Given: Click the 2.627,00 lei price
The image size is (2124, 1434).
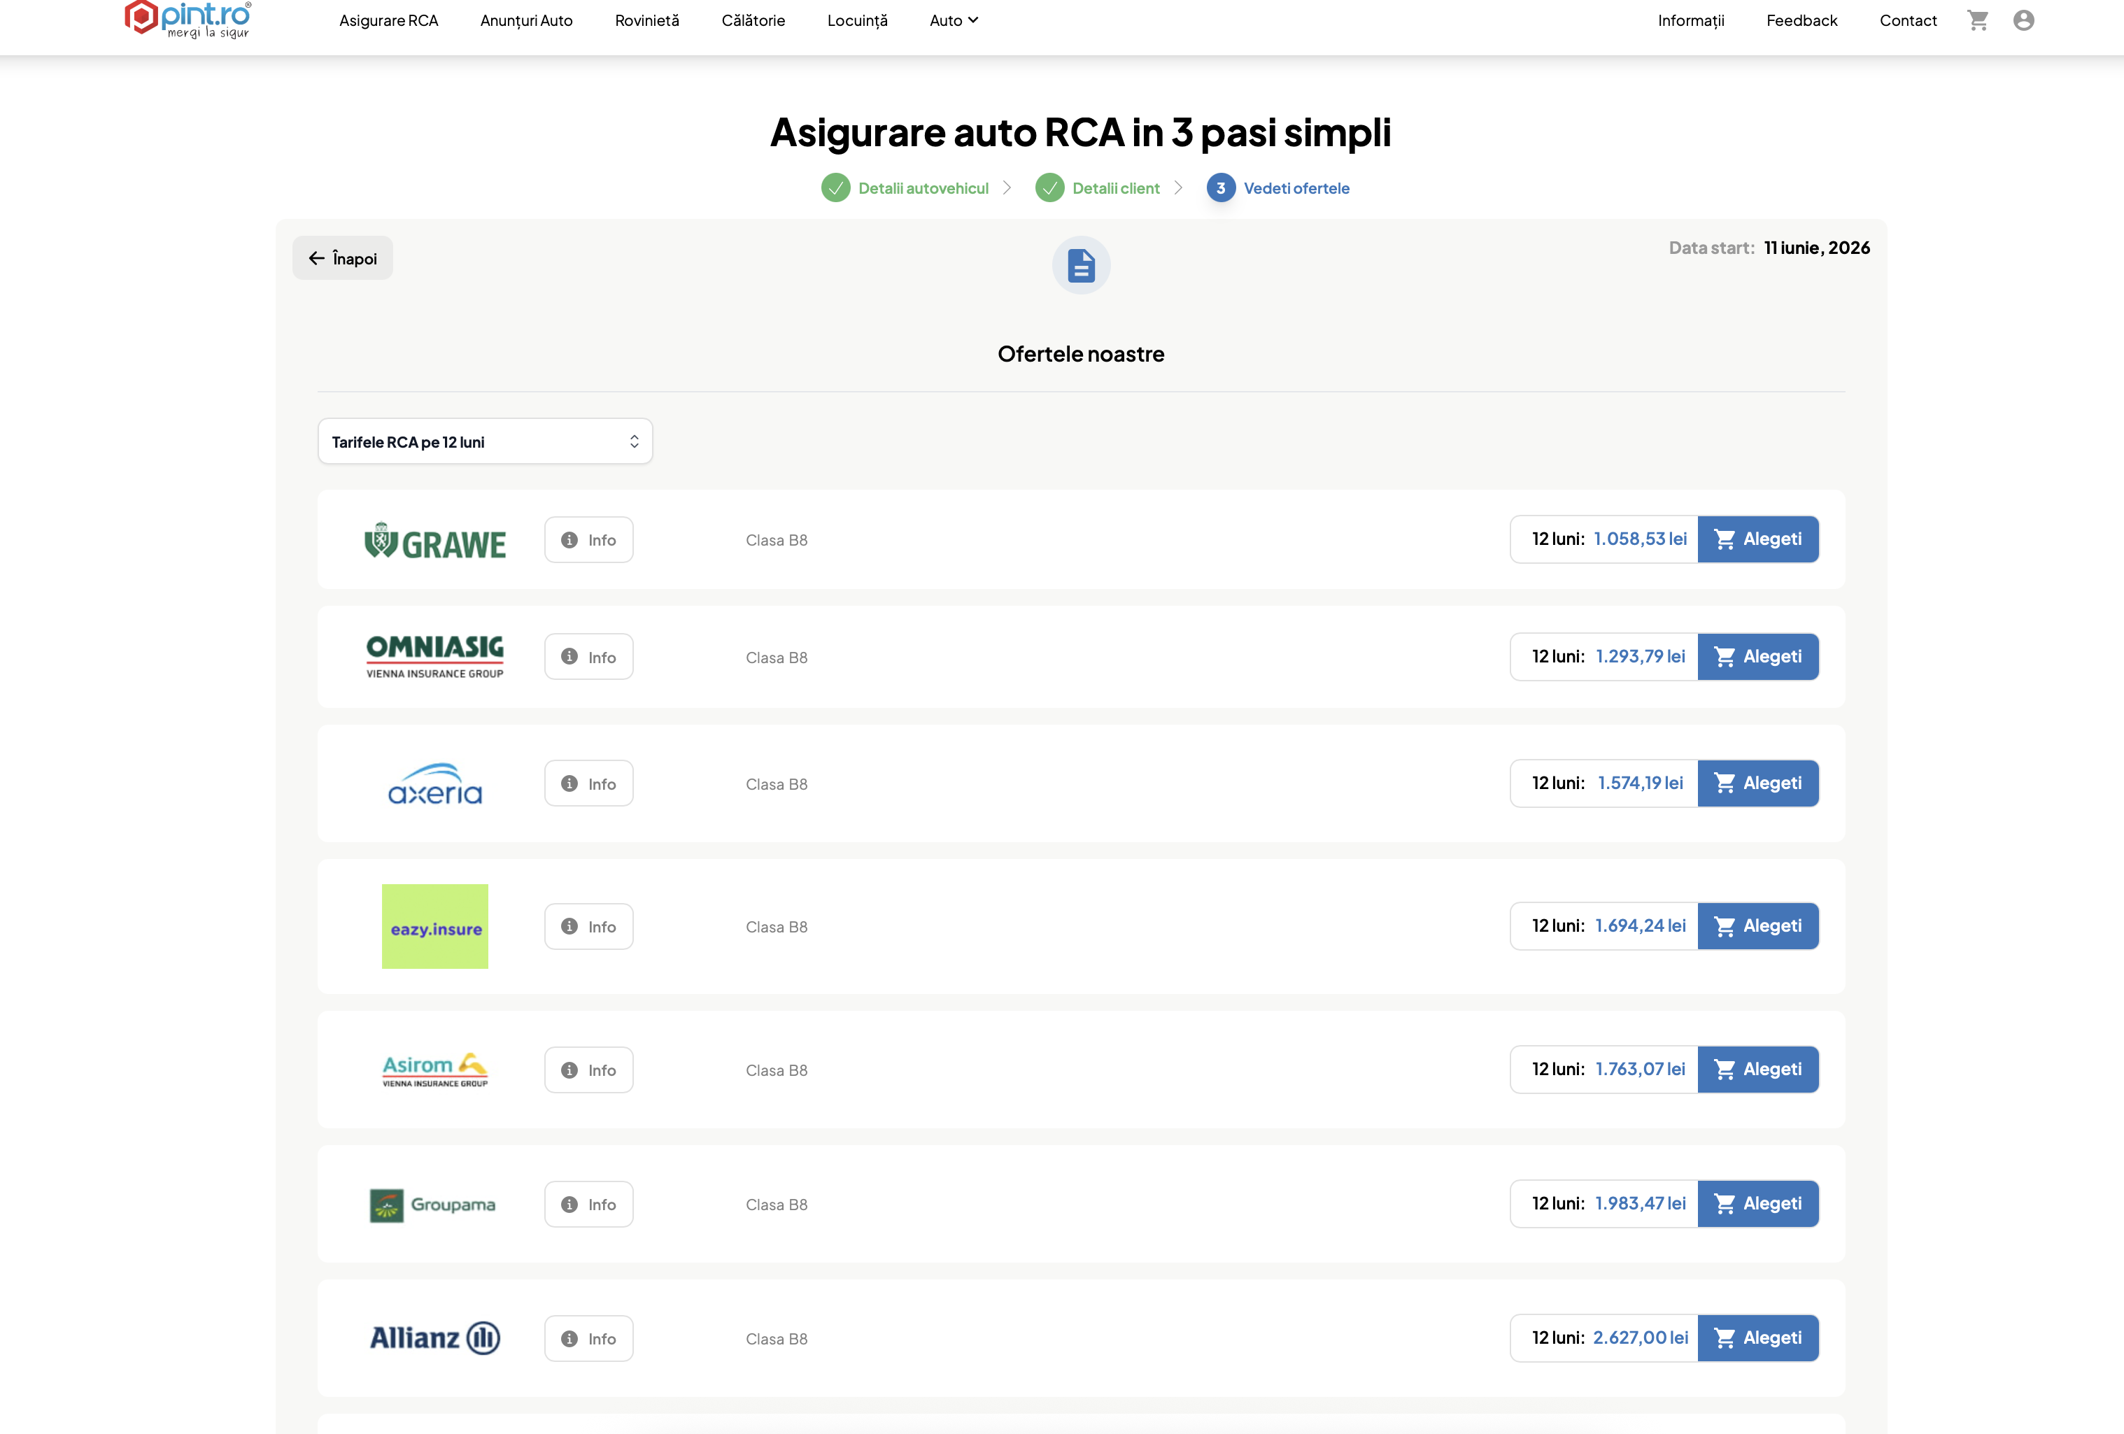Looking at the screenshot, I should 1641,1338.
